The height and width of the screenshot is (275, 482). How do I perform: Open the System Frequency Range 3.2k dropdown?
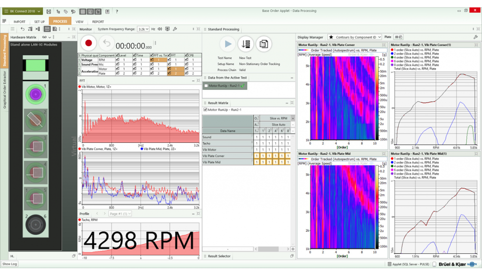pos(143,29)
